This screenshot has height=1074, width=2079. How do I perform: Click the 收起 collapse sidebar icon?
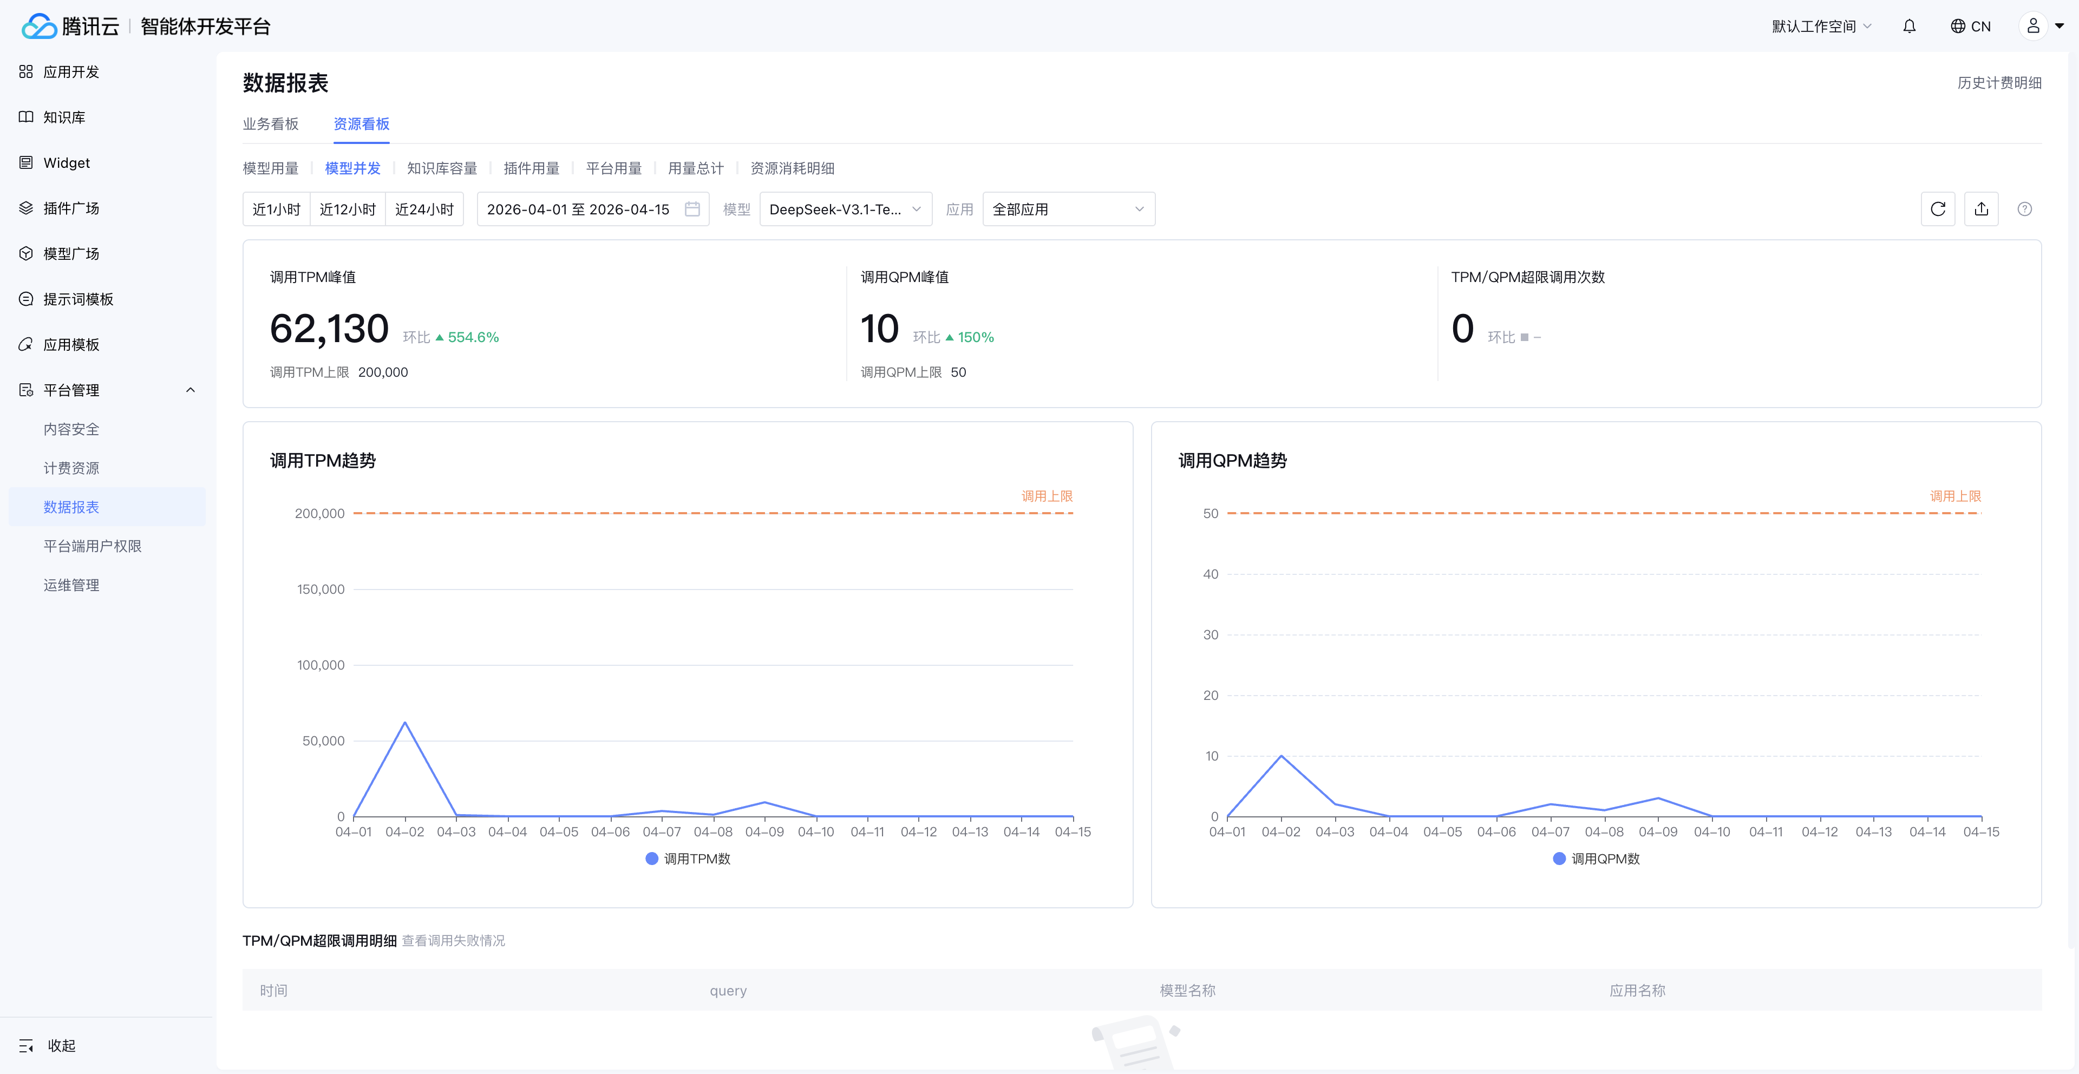[x=26, y=1046]
